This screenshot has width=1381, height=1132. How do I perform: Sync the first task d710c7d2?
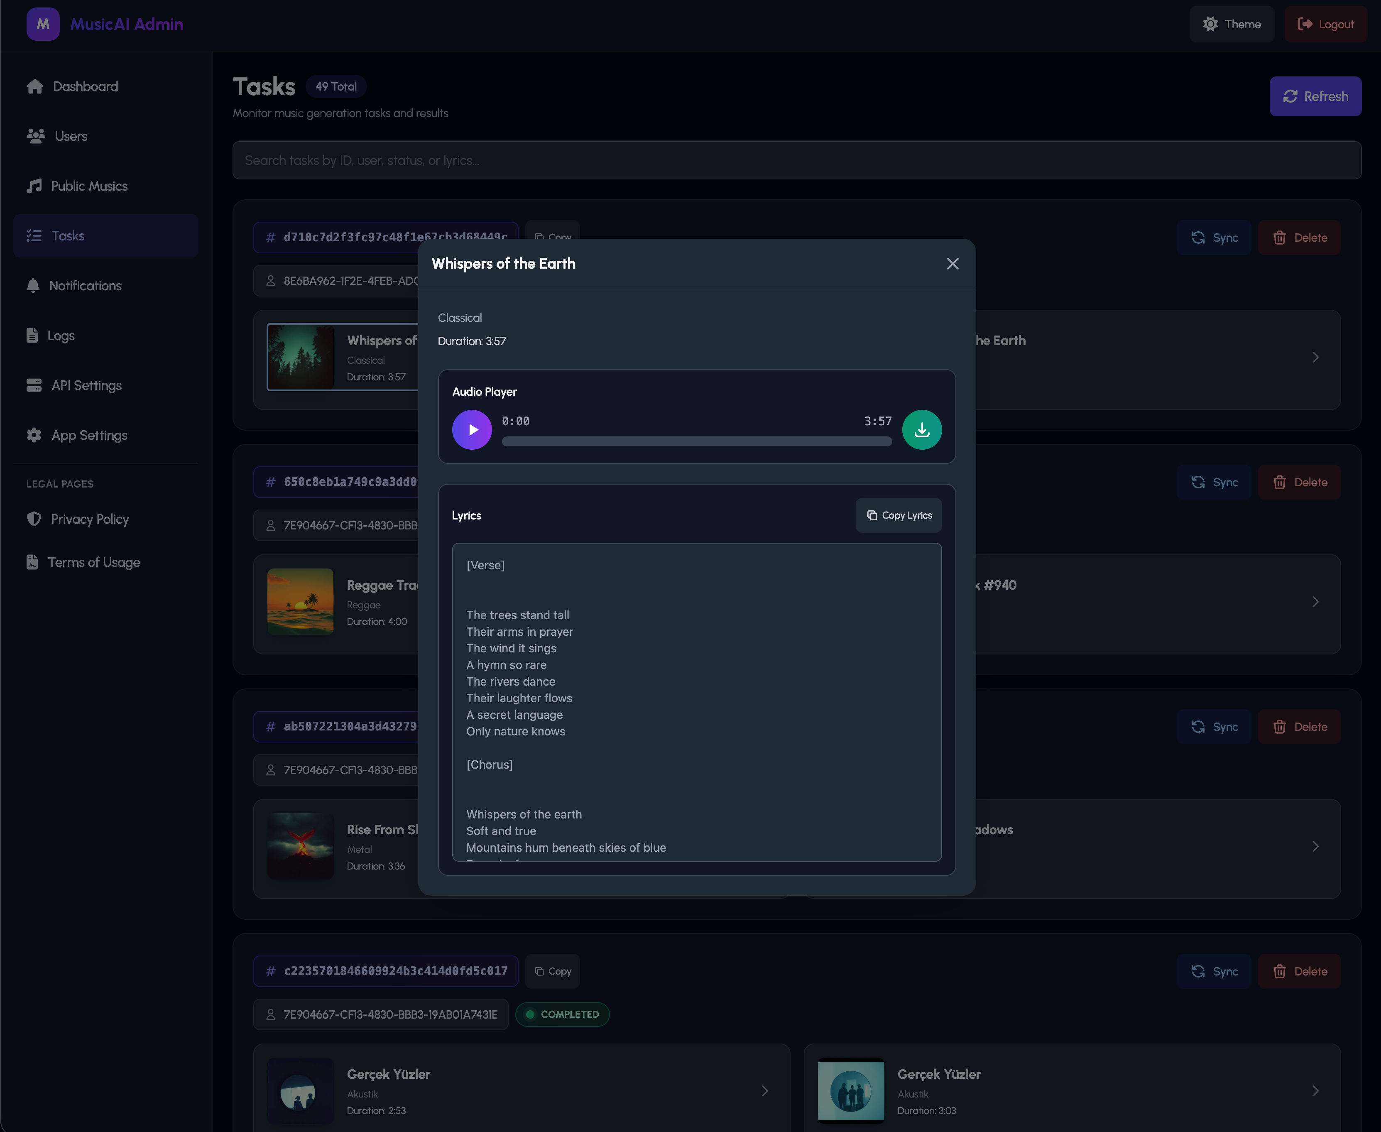pos(1213,238)
